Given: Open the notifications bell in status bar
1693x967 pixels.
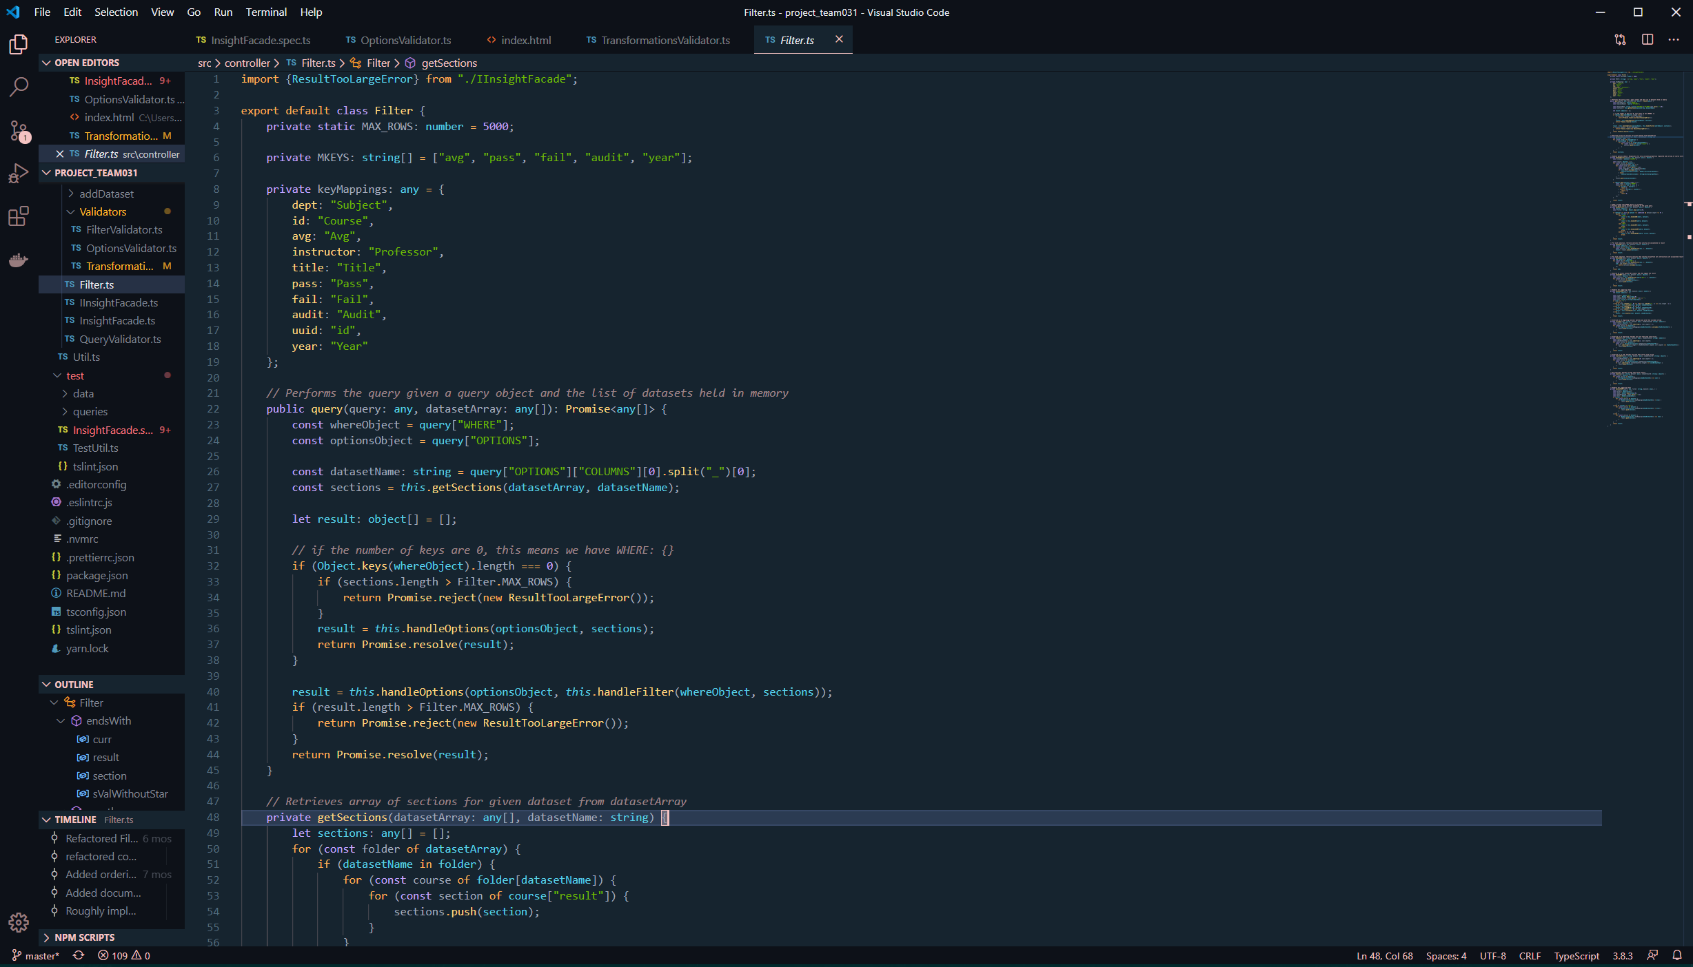Looking at the screenshot, I should 1677,955.
